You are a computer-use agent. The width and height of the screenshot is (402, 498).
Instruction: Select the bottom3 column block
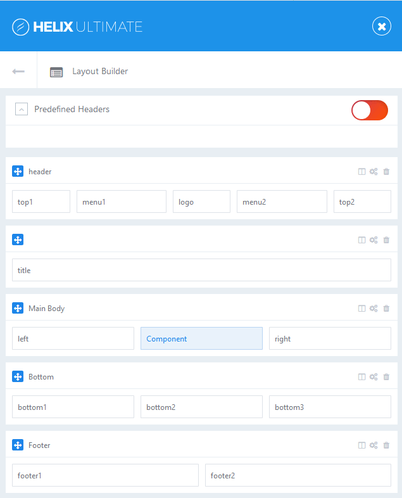pos(330,407)
